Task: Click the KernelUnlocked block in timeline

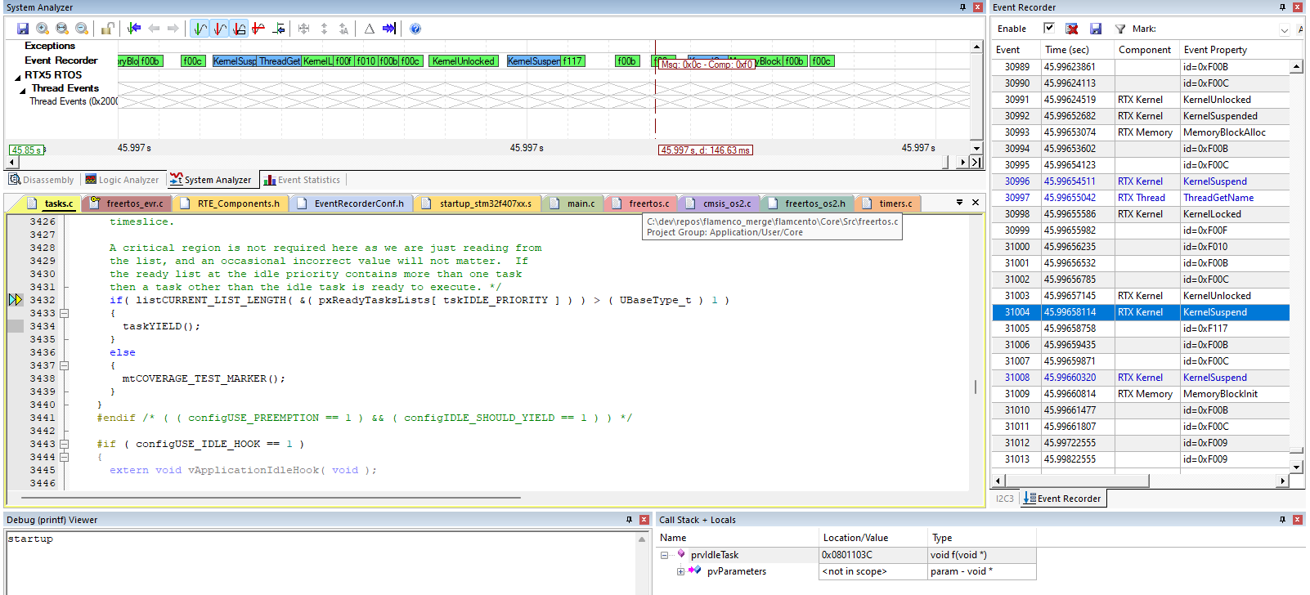Action: (x=463, y=61)
